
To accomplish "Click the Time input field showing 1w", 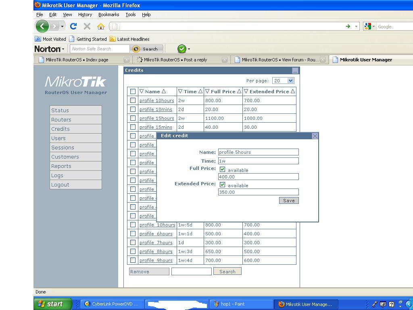I will 259,161.
